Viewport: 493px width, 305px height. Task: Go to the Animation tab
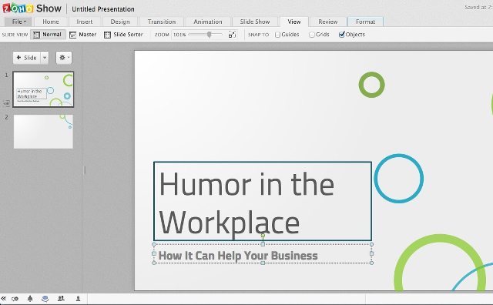(208, 22)
